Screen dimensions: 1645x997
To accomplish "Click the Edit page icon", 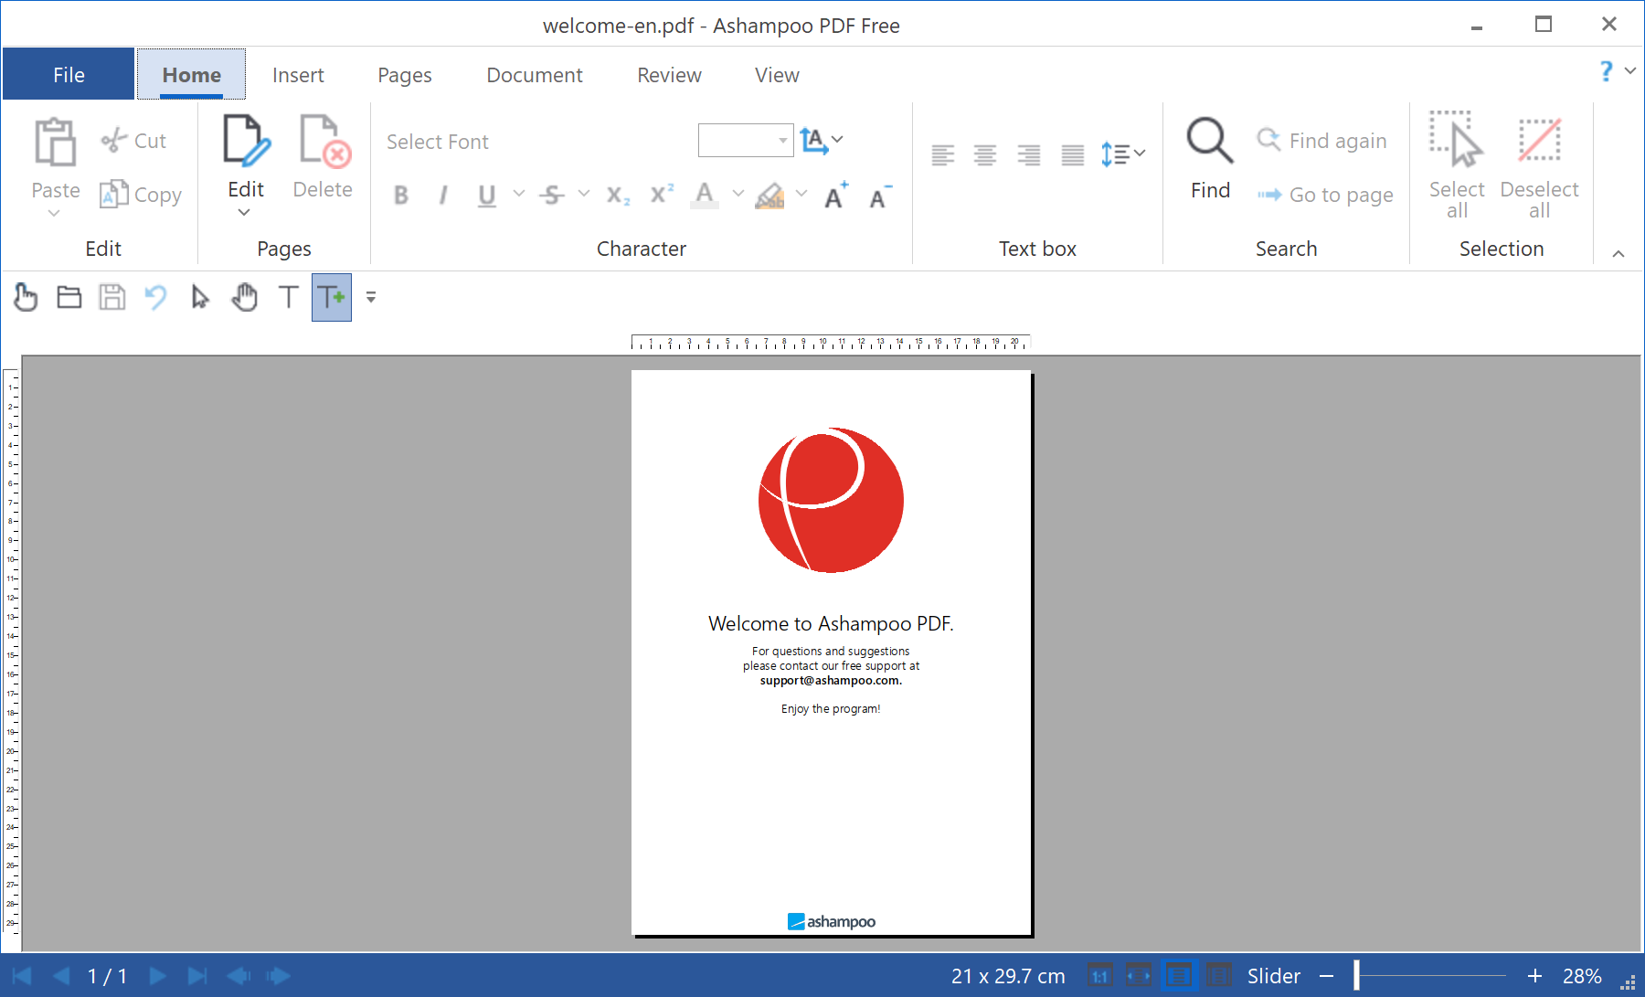I will [247, 141].
